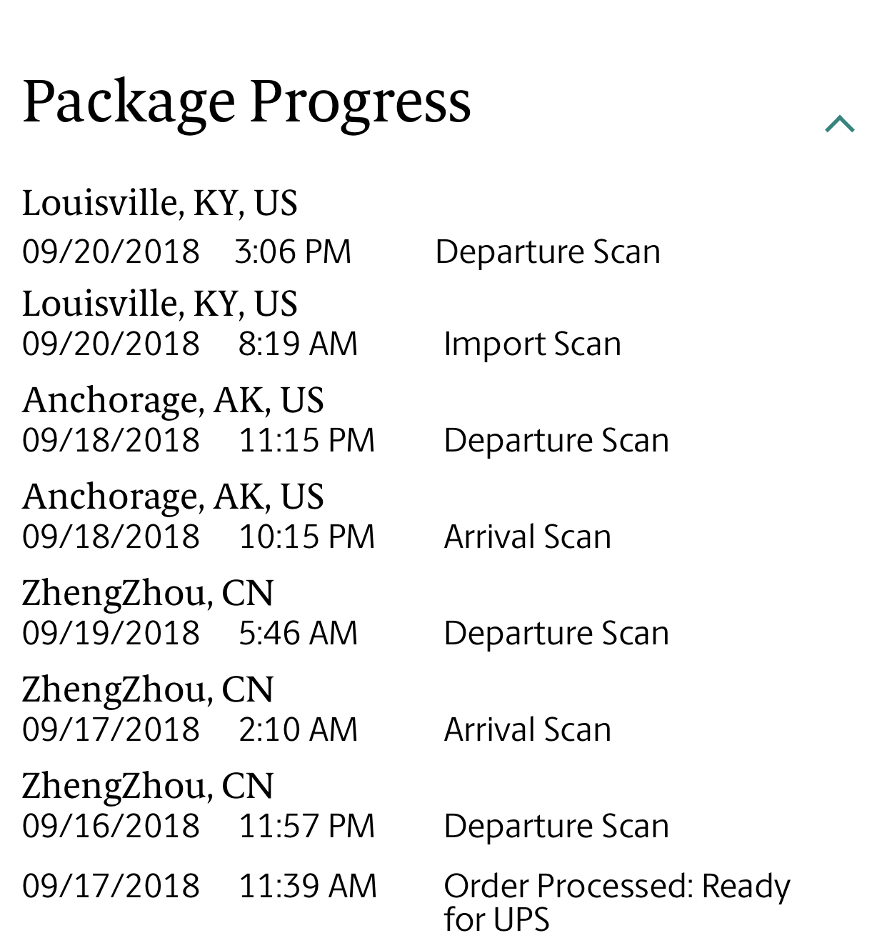Select Departure Scan at 5:46 AM

click(x=556, y=634)
